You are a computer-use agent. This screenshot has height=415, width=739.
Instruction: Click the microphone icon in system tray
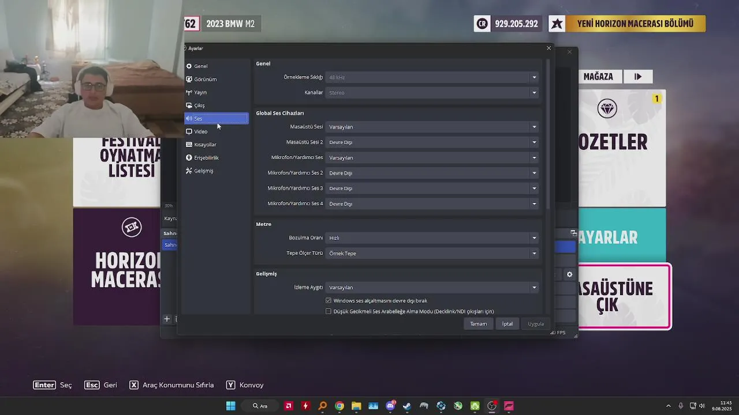tap(681, 406)
